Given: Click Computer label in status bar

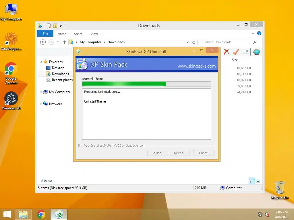Looking at the screenshot, I should pyautogui.click(x=234, y=188).
